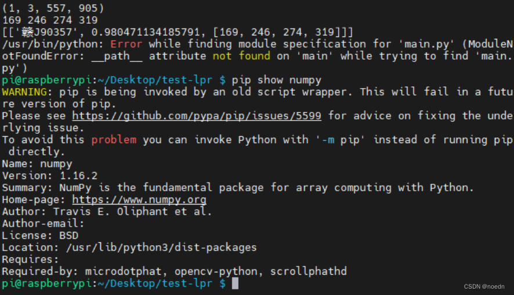The width and height of the screenshot is (514, 295).
Task: Click the 'Author: Travis E. Oliphant et al.' line
Action: click(x=107, y=212)
